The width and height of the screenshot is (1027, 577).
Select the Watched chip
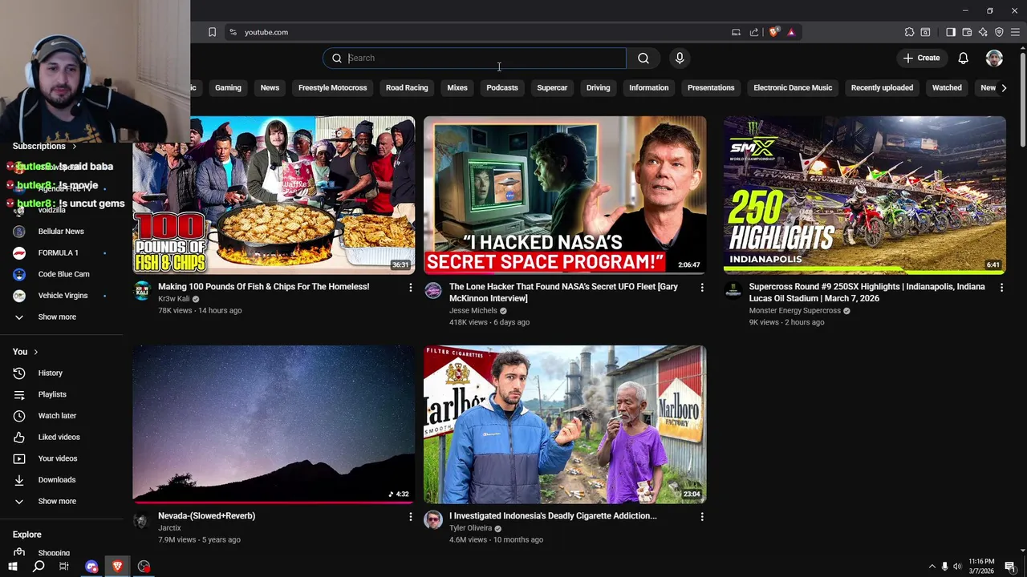point(947,87)
